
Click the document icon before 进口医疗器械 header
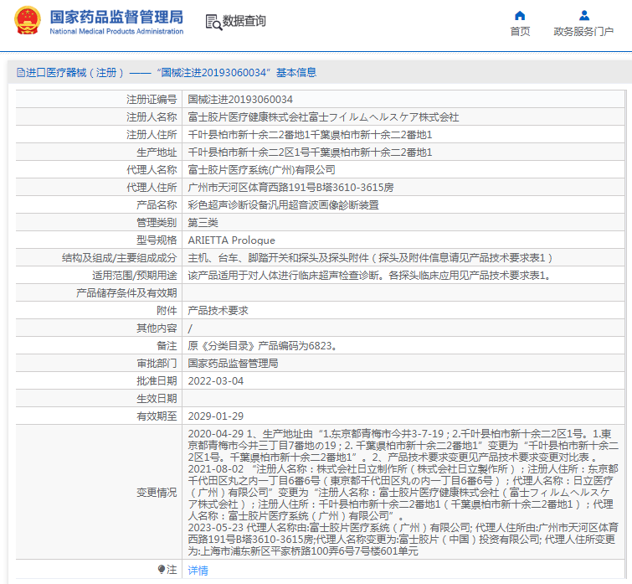(20, 73)
